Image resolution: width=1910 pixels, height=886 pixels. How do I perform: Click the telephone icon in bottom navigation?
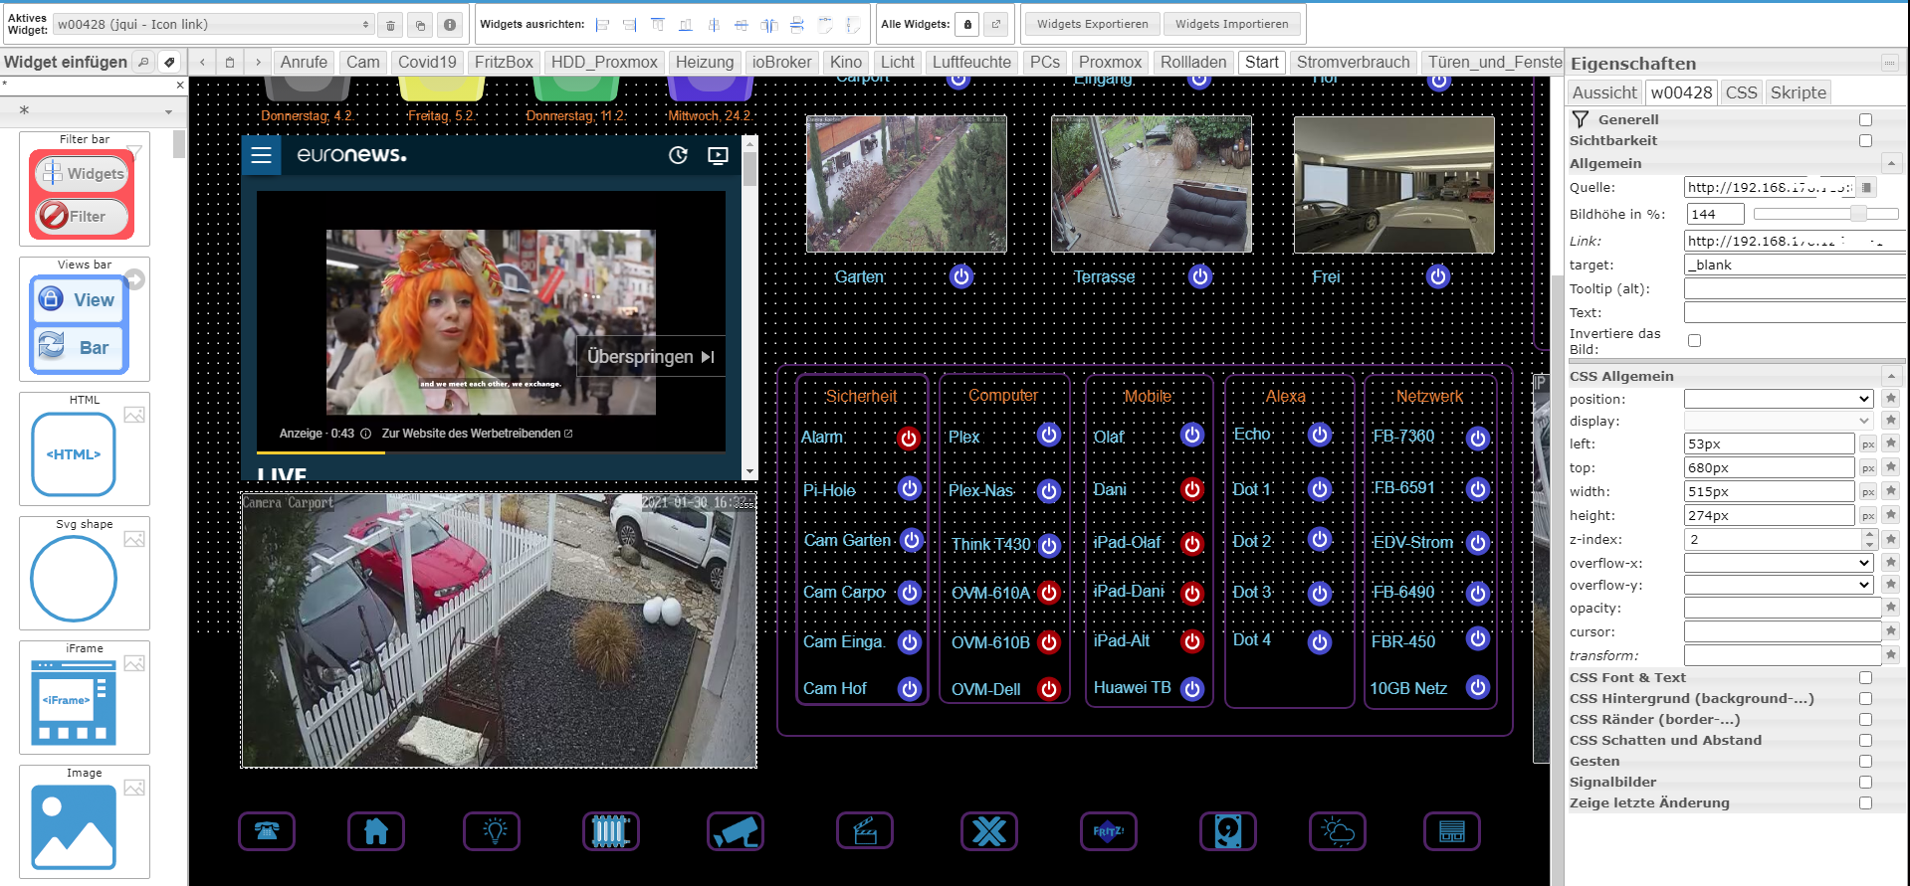[x=267, y=831]
